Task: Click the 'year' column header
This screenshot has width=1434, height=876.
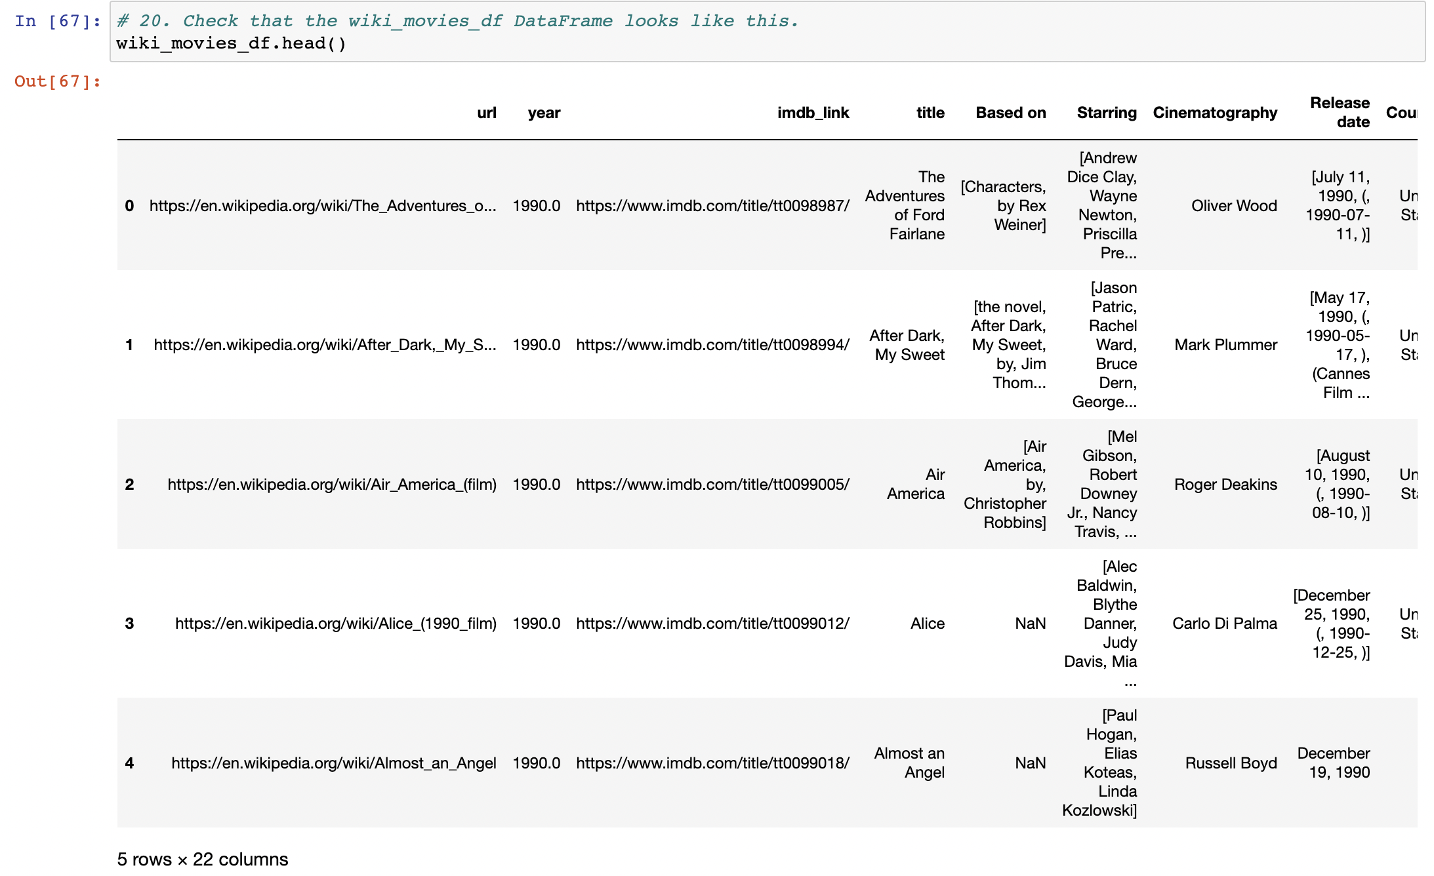Action: point(544,113)
